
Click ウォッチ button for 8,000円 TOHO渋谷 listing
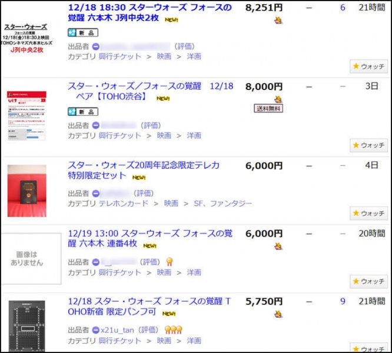pyautogui.click(x=368, y=145)
